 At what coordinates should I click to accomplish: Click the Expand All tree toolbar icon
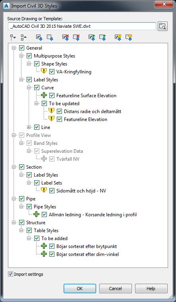(13, 37)
